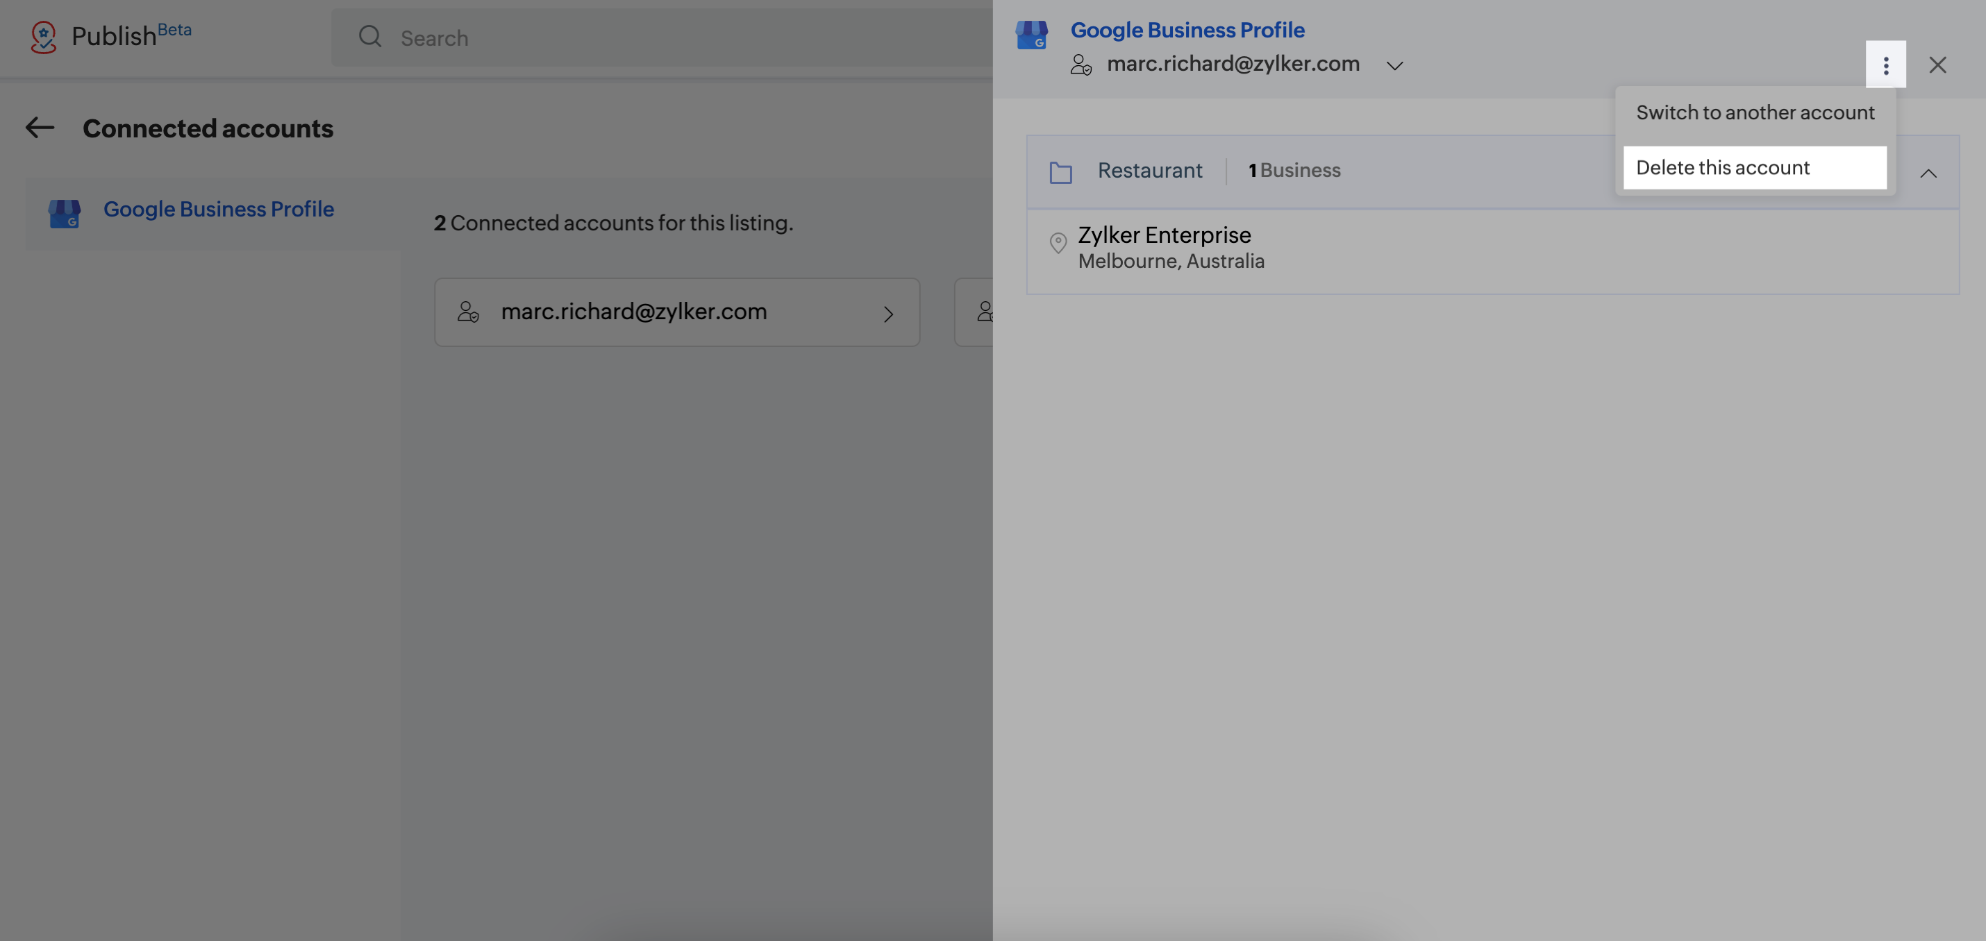The image size is (1986, 941).
Task: Click the Restaurant group label
Action: pos(1149,170)
